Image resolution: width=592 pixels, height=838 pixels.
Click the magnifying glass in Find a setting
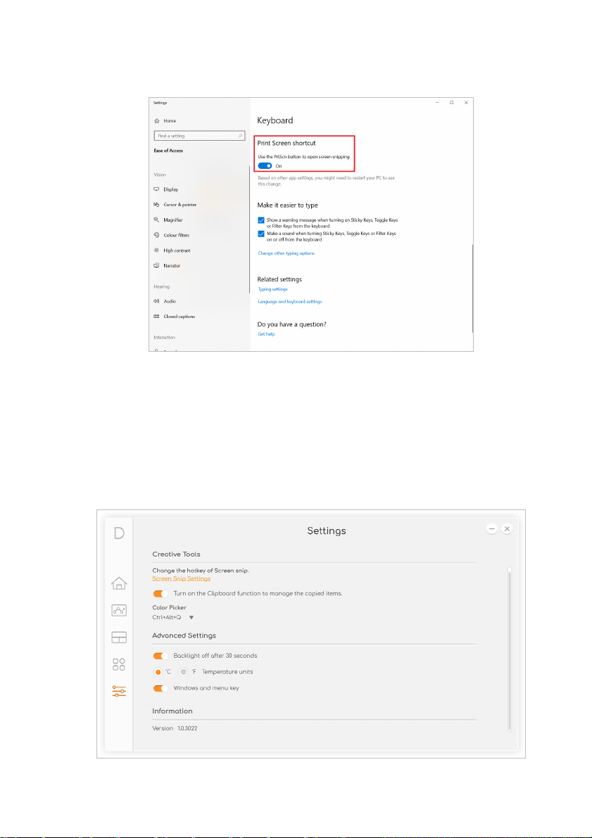pyautogui.click(x=240, y=136)
